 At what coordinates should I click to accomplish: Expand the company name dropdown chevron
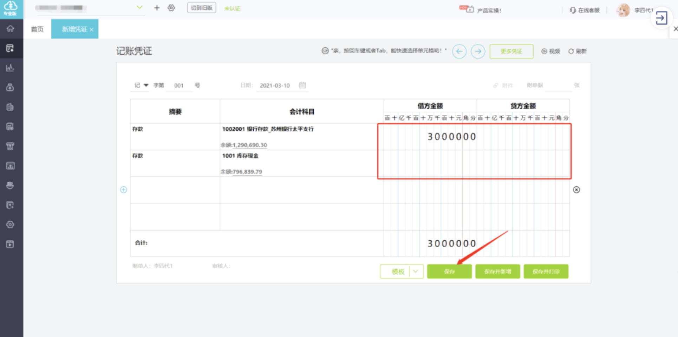pos(139,7)
